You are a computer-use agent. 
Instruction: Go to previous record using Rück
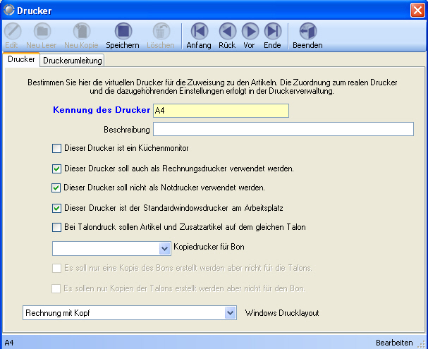point(227,32)
